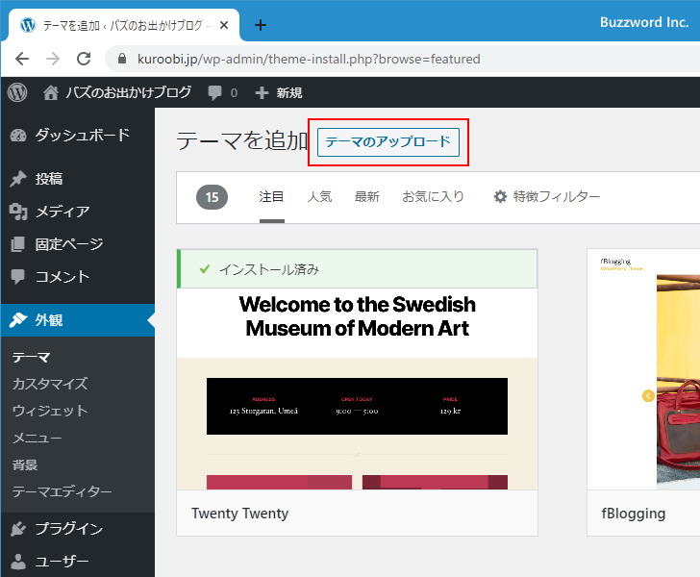This screenshot has width=700, height=577.
Task: Click the browser forward arrow
Action: tap(53, 59)
